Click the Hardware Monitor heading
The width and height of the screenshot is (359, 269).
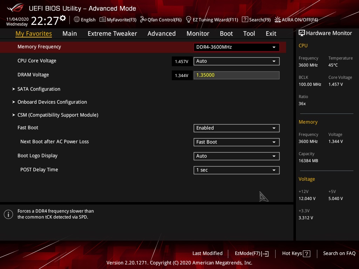[329, 33]
